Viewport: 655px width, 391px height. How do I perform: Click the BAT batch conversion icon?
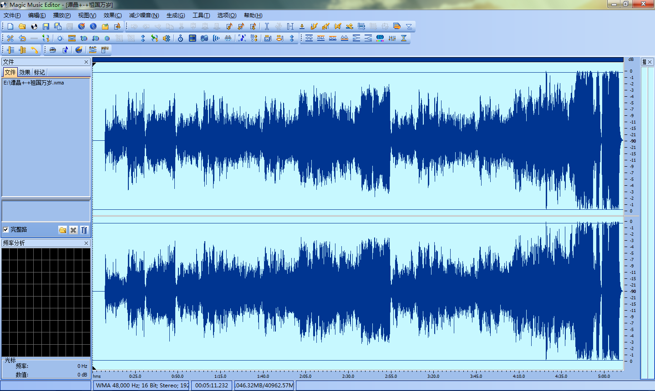tap(93, 50)
